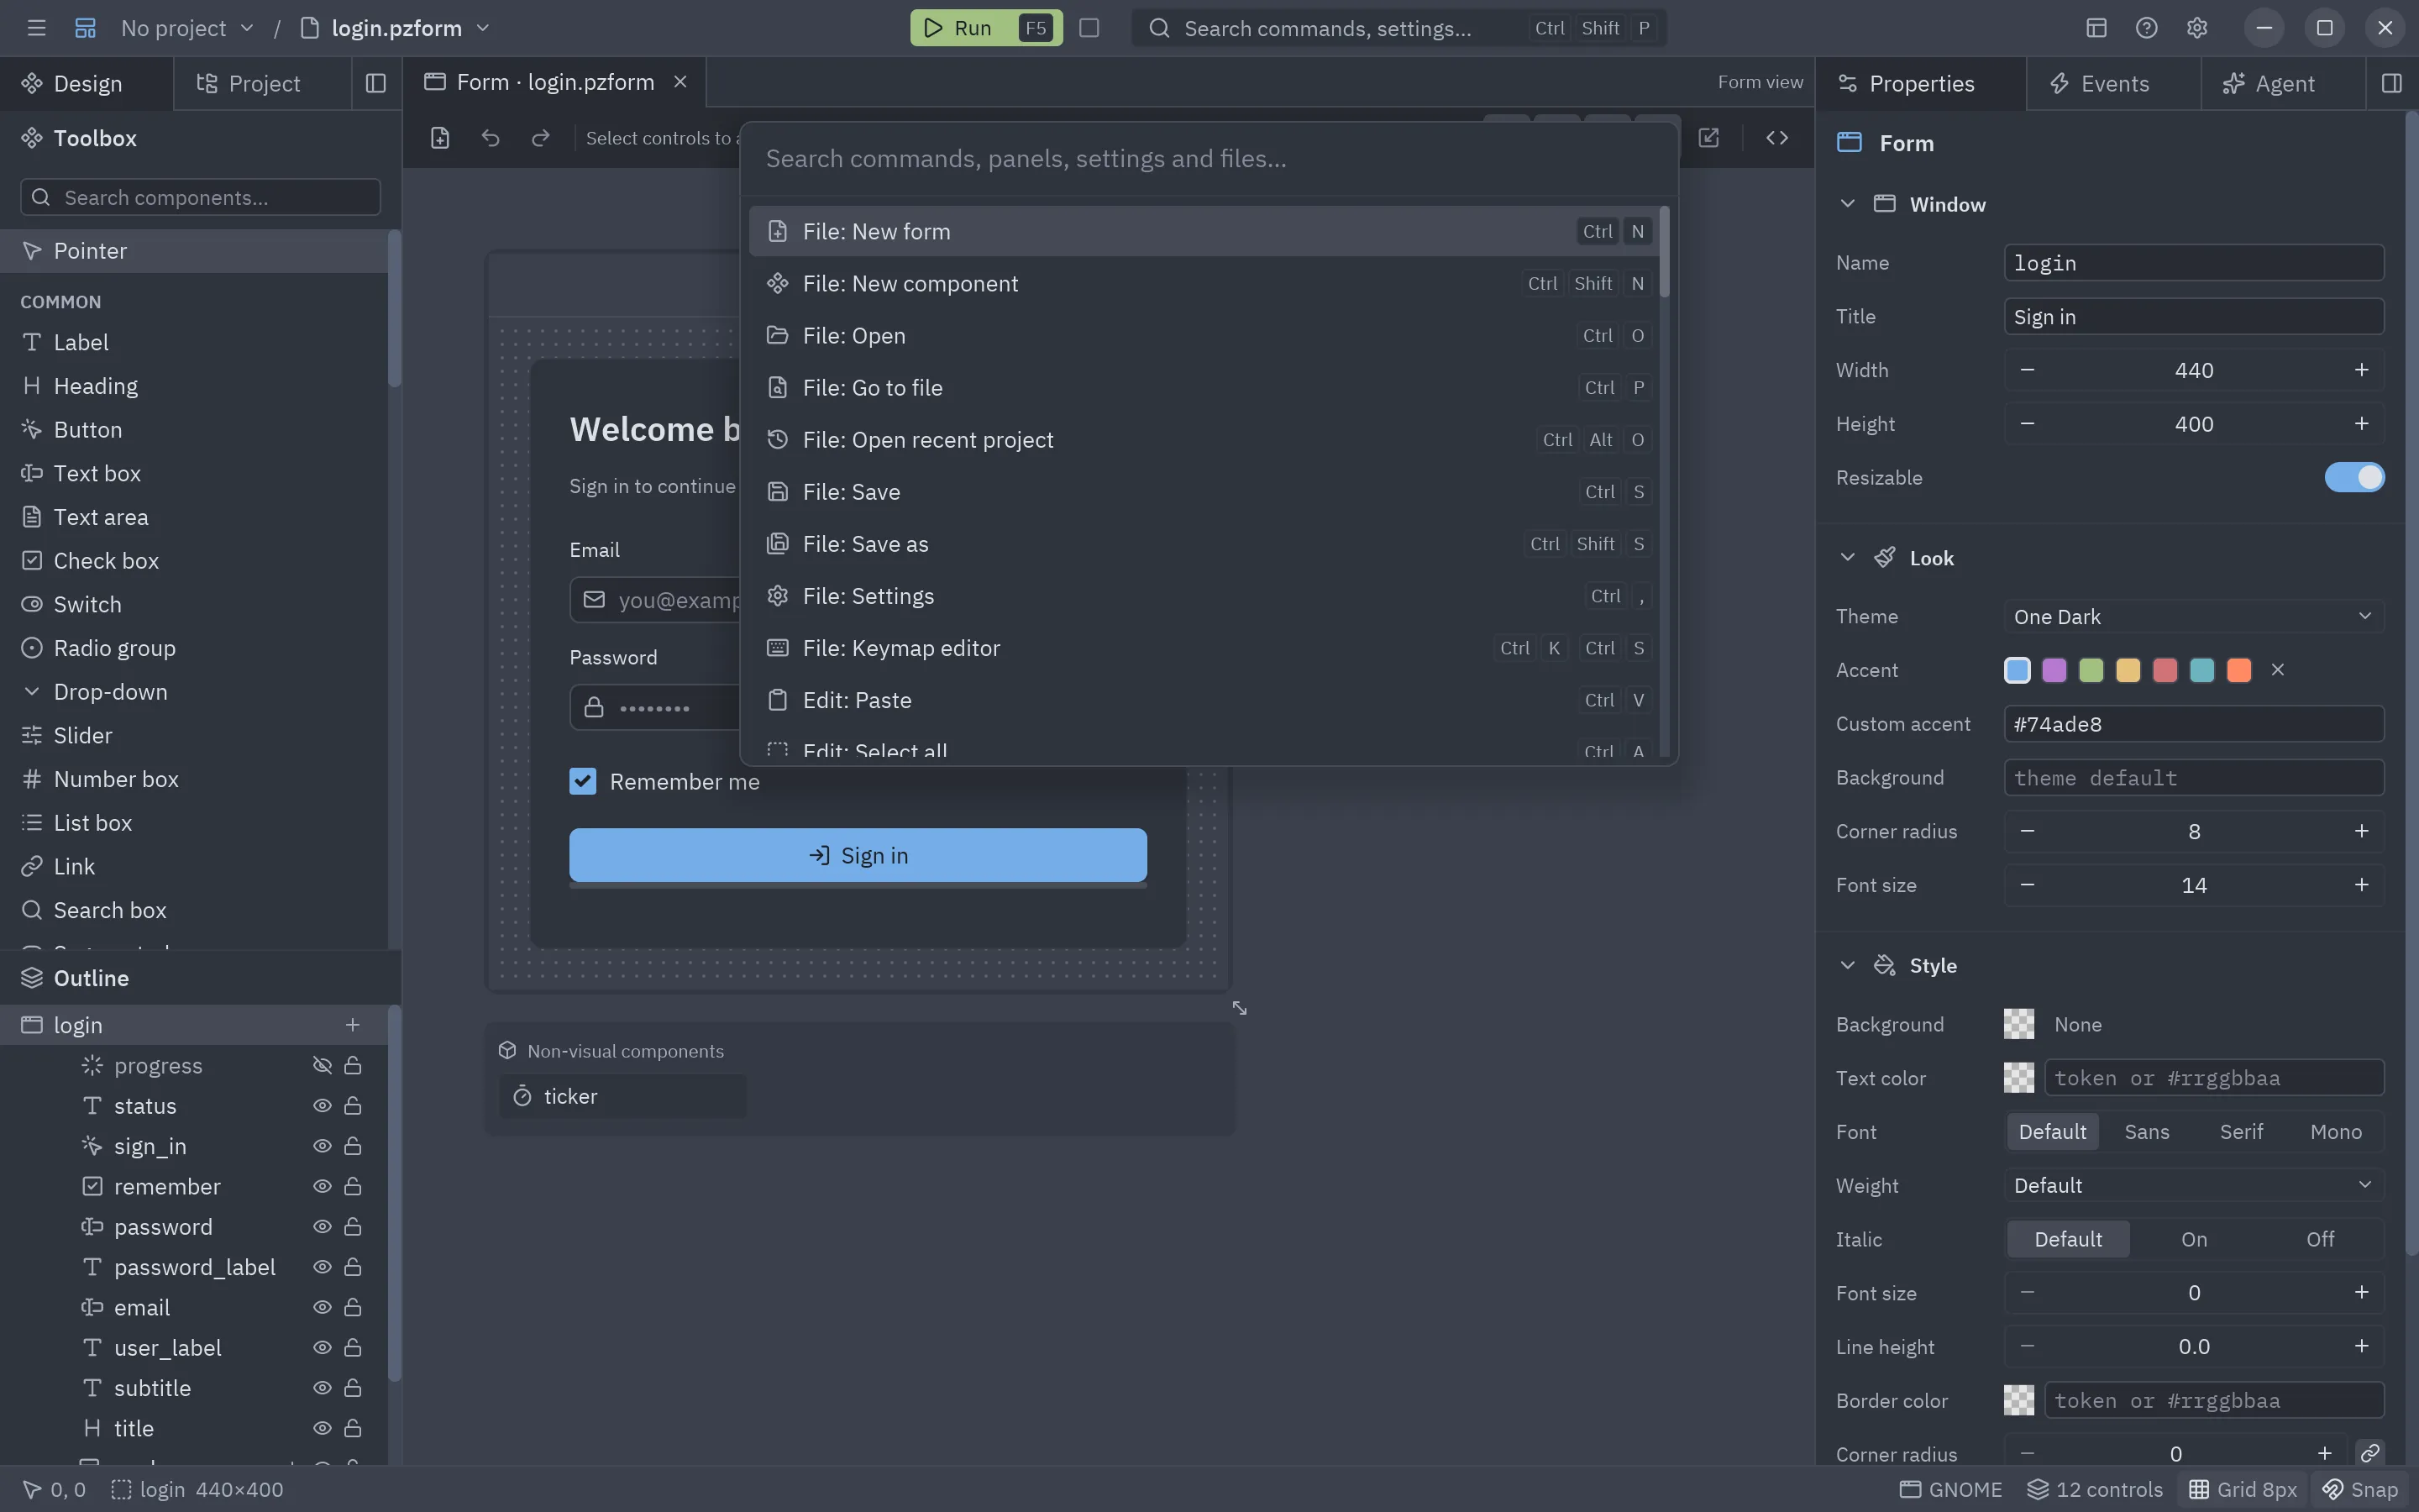Show the hidden progress control
This screenshot has height=1512, width=2419.
322,1065
